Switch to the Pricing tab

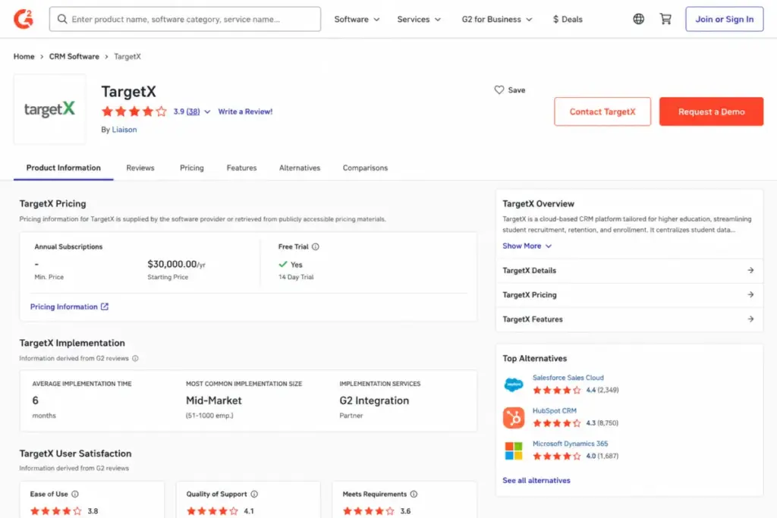[192, 168]
